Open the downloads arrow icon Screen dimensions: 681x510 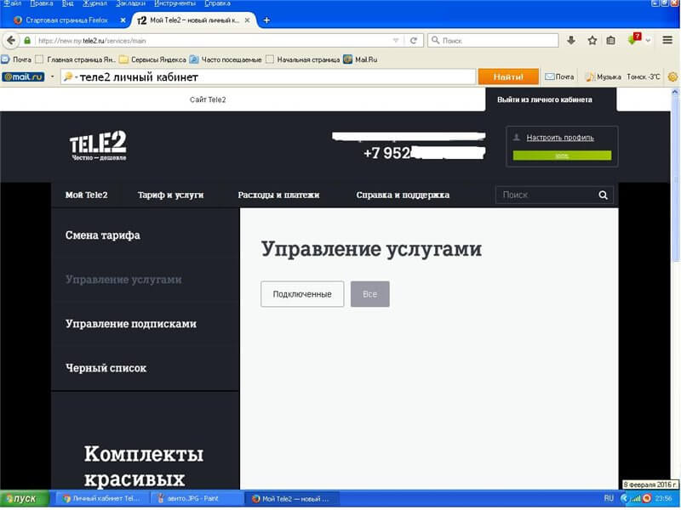(x=571, y=40)
